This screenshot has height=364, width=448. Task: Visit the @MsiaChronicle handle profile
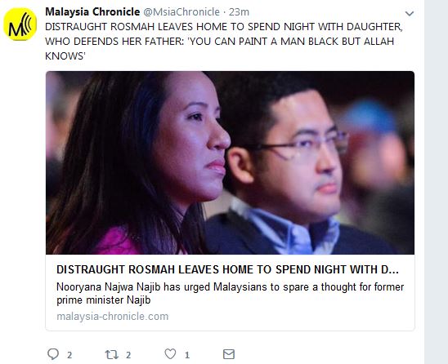pos(181,12)
